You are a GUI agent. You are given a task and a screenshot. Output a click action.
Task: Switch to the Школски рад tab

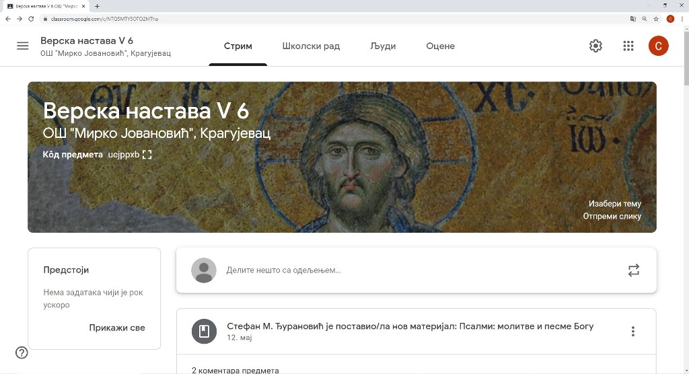coord(311,46)
